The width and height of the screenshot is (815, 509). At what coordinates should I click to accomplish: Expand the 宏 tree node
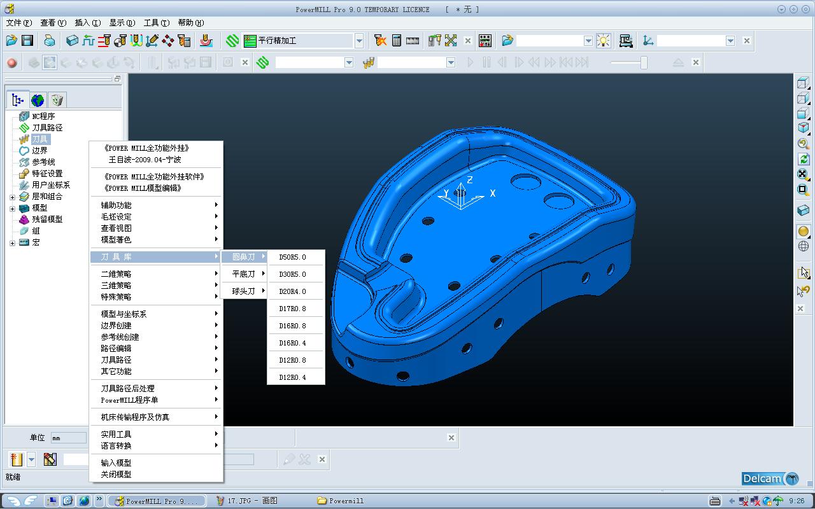coord(12,242)
